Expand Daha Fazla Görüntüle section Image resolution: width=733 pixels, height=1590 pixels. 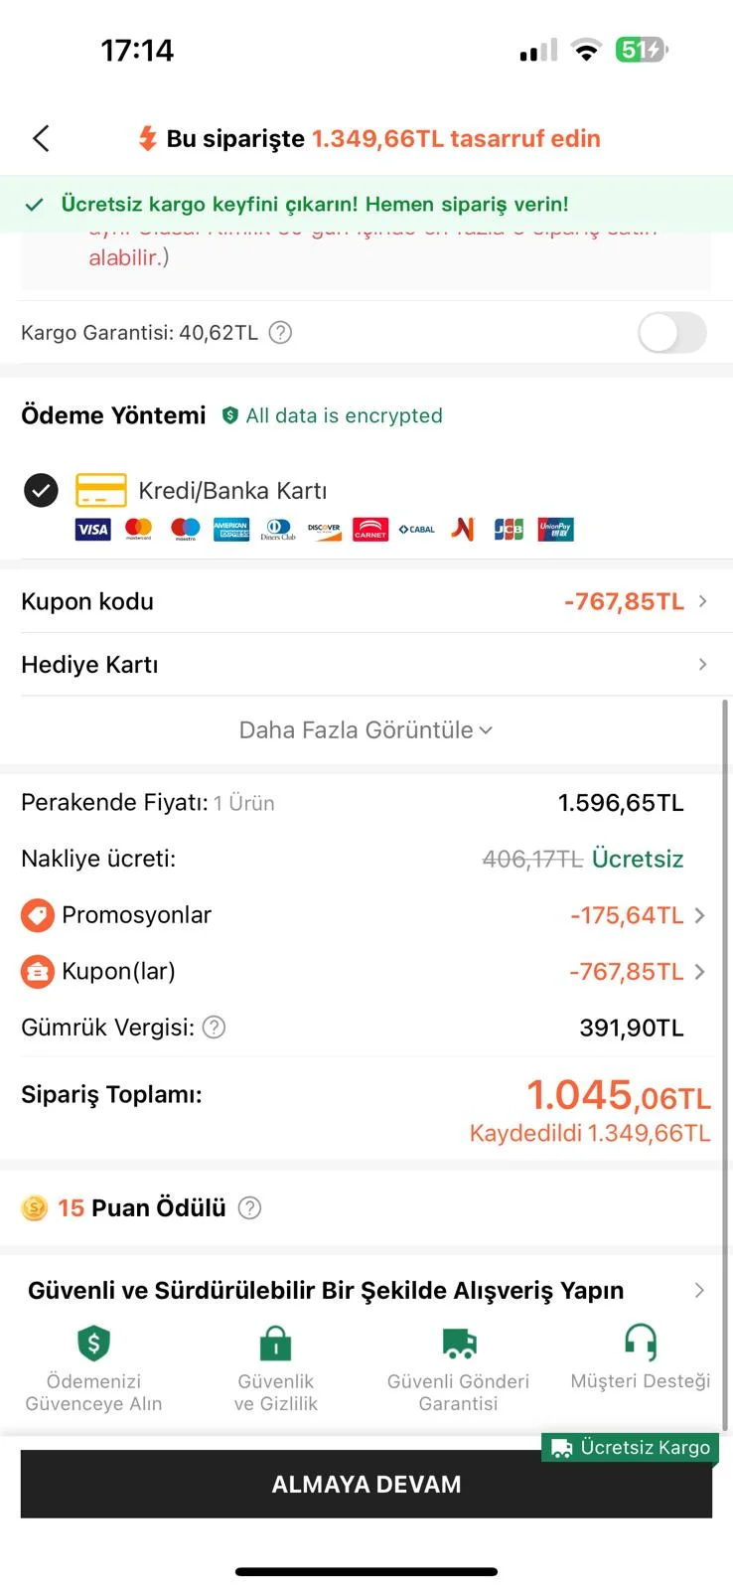tap(366, 730)
